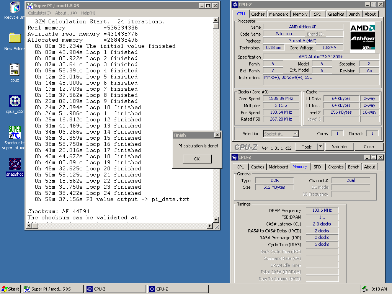Click Super PI vertical scrollbar down arrow

[x=216, y=219]
